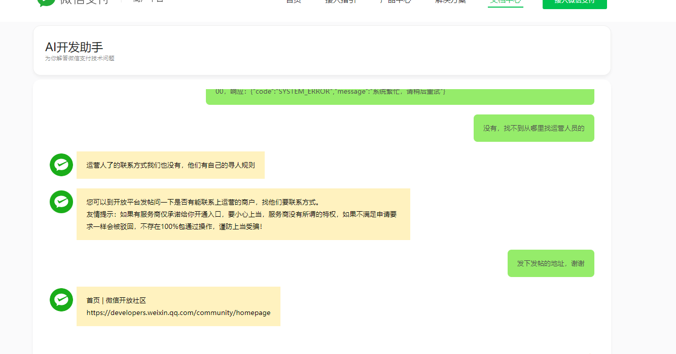Select the user message 没有，找不到从哪里找运营人员的
The image size is (676, 354).
(x=533, y=128)
